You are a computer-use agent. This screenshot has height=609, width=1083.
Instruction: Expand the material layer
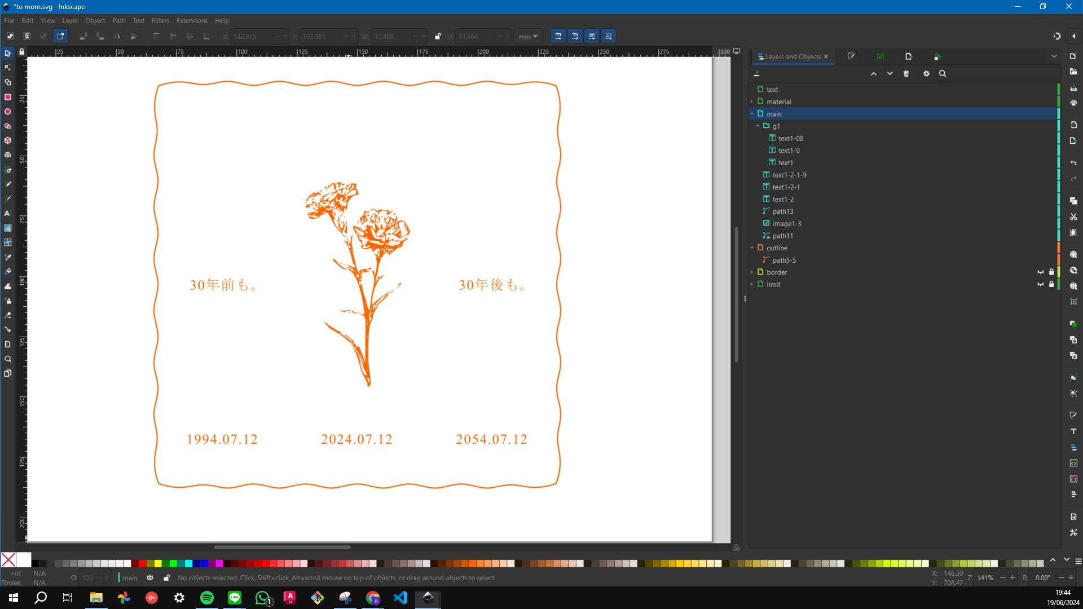[x=752, y=102]
